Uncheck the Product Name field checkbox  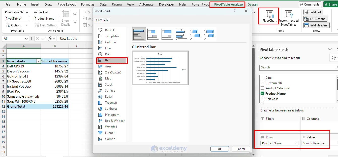[x=262, y=94]
